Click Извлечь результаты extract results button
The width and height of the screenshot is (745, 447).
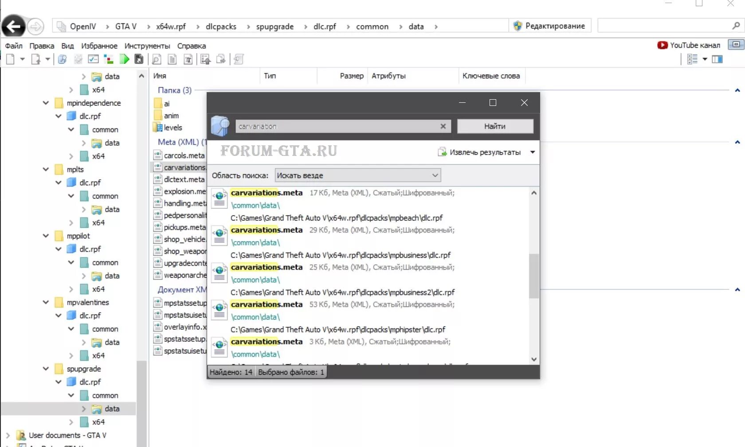(479, 152)
